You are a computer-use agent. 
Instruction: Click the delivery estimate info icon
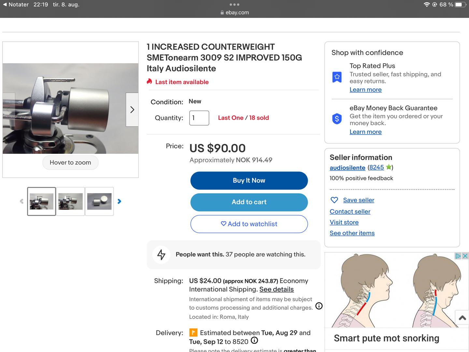[255, 340]
